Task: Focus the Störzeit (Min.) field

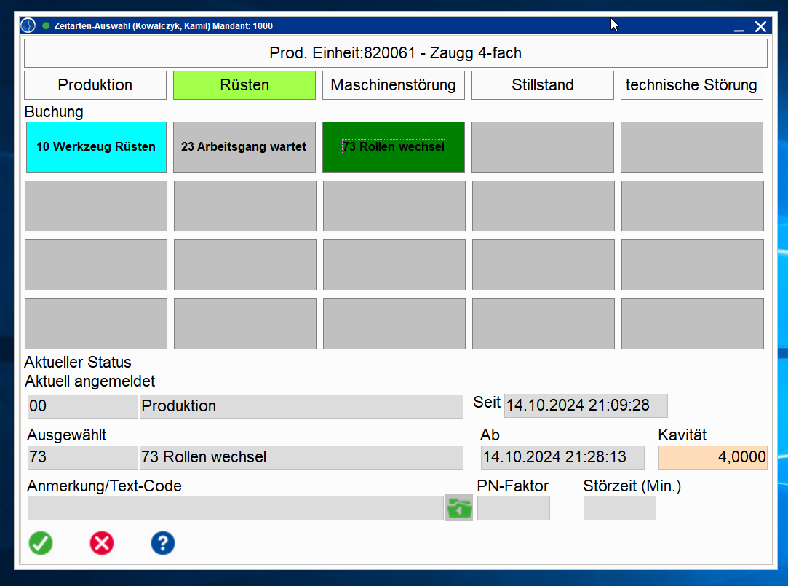Action: (619, 508)
